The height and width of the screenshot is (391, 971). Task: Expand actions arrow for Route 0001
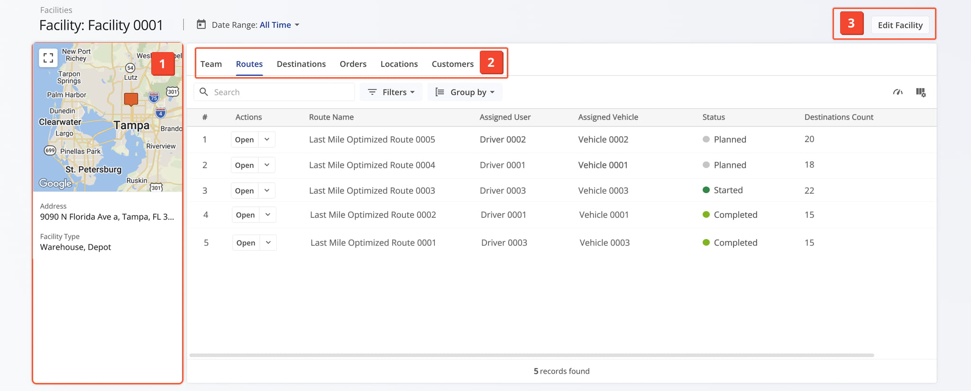268,243
